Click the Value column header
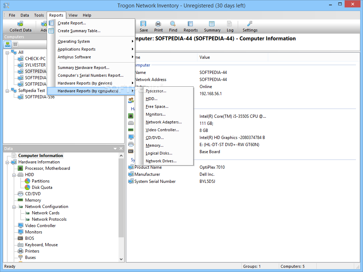 (233, 57)
